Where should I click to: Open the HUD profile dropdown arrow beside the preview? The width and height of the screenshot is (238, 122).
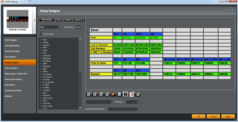pyautogui.click(x=34, y=21)
